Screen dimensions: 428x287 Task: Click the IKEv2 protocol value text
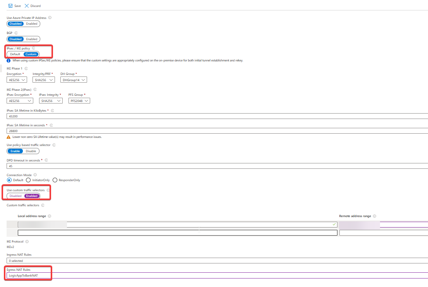(10, 247)
